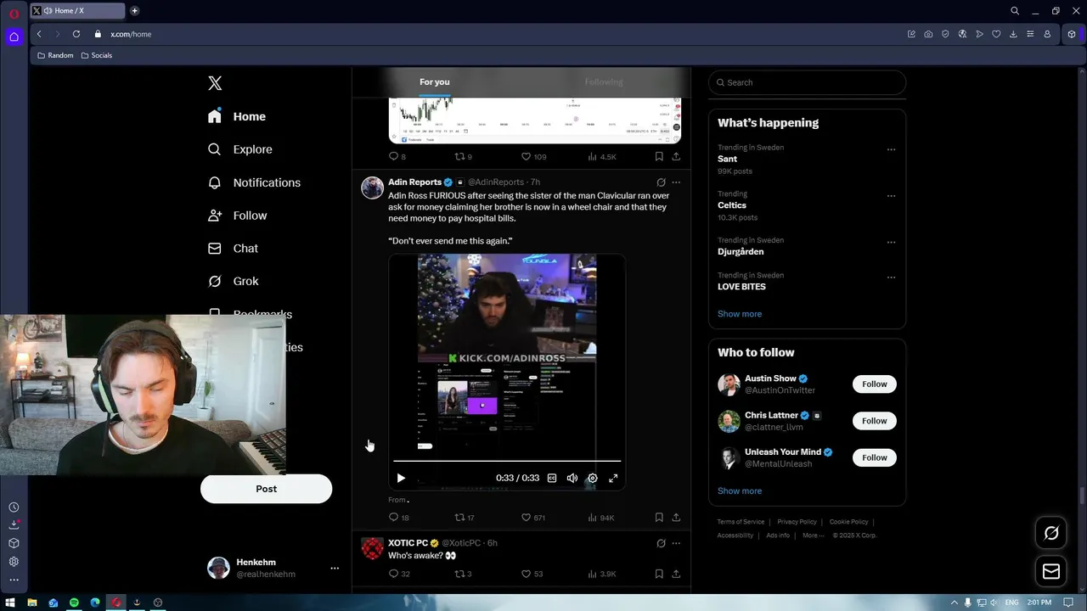Screen dimensions: 1087x611
Task: Ask Grok about Adin Reports post
Action: pos(661,182)
